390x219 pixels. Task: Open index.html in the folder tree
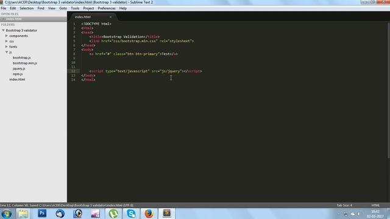point(17,80)
